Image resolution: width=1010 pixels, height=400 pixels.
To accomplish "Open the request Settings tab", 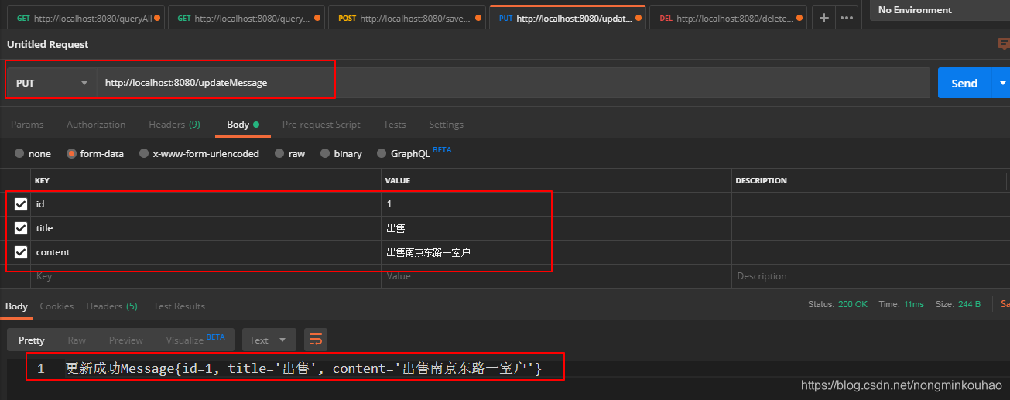I will pyautogui.click(x=446, y=124).
